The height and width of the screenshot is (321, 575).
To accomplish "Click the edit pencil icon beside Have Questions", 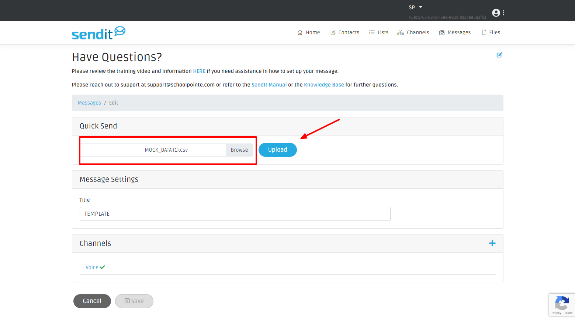I will pos(499,55).
